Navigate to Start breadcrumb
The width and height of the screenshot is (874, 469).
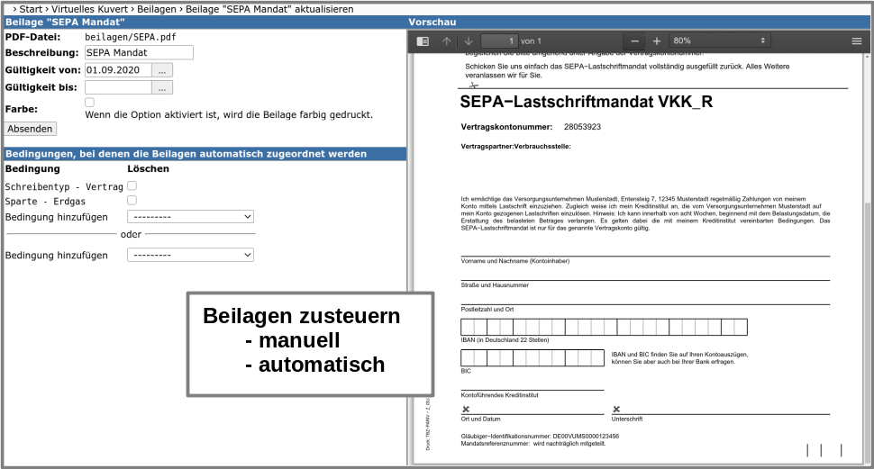[31, 9]
